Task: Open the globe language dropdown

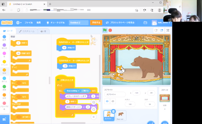Action: coord(19,23)
